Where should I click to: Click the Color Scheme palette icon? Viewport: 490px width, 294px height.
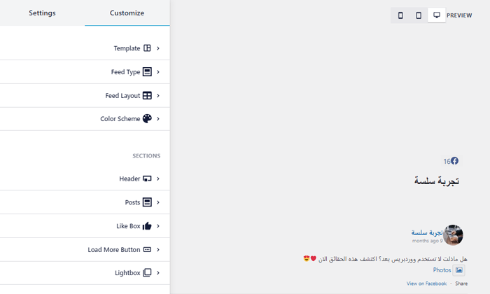pos(147,119)
